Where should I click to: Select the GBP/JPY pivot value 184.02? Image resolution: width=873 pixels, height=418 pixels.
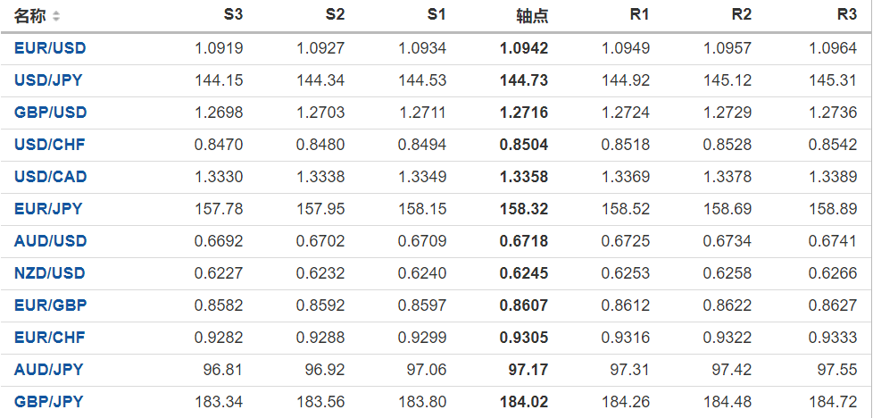pos(525,402)
